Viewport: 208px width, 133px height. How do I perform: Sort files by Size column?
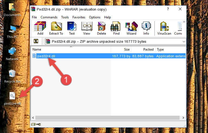(x=121, y=49)
